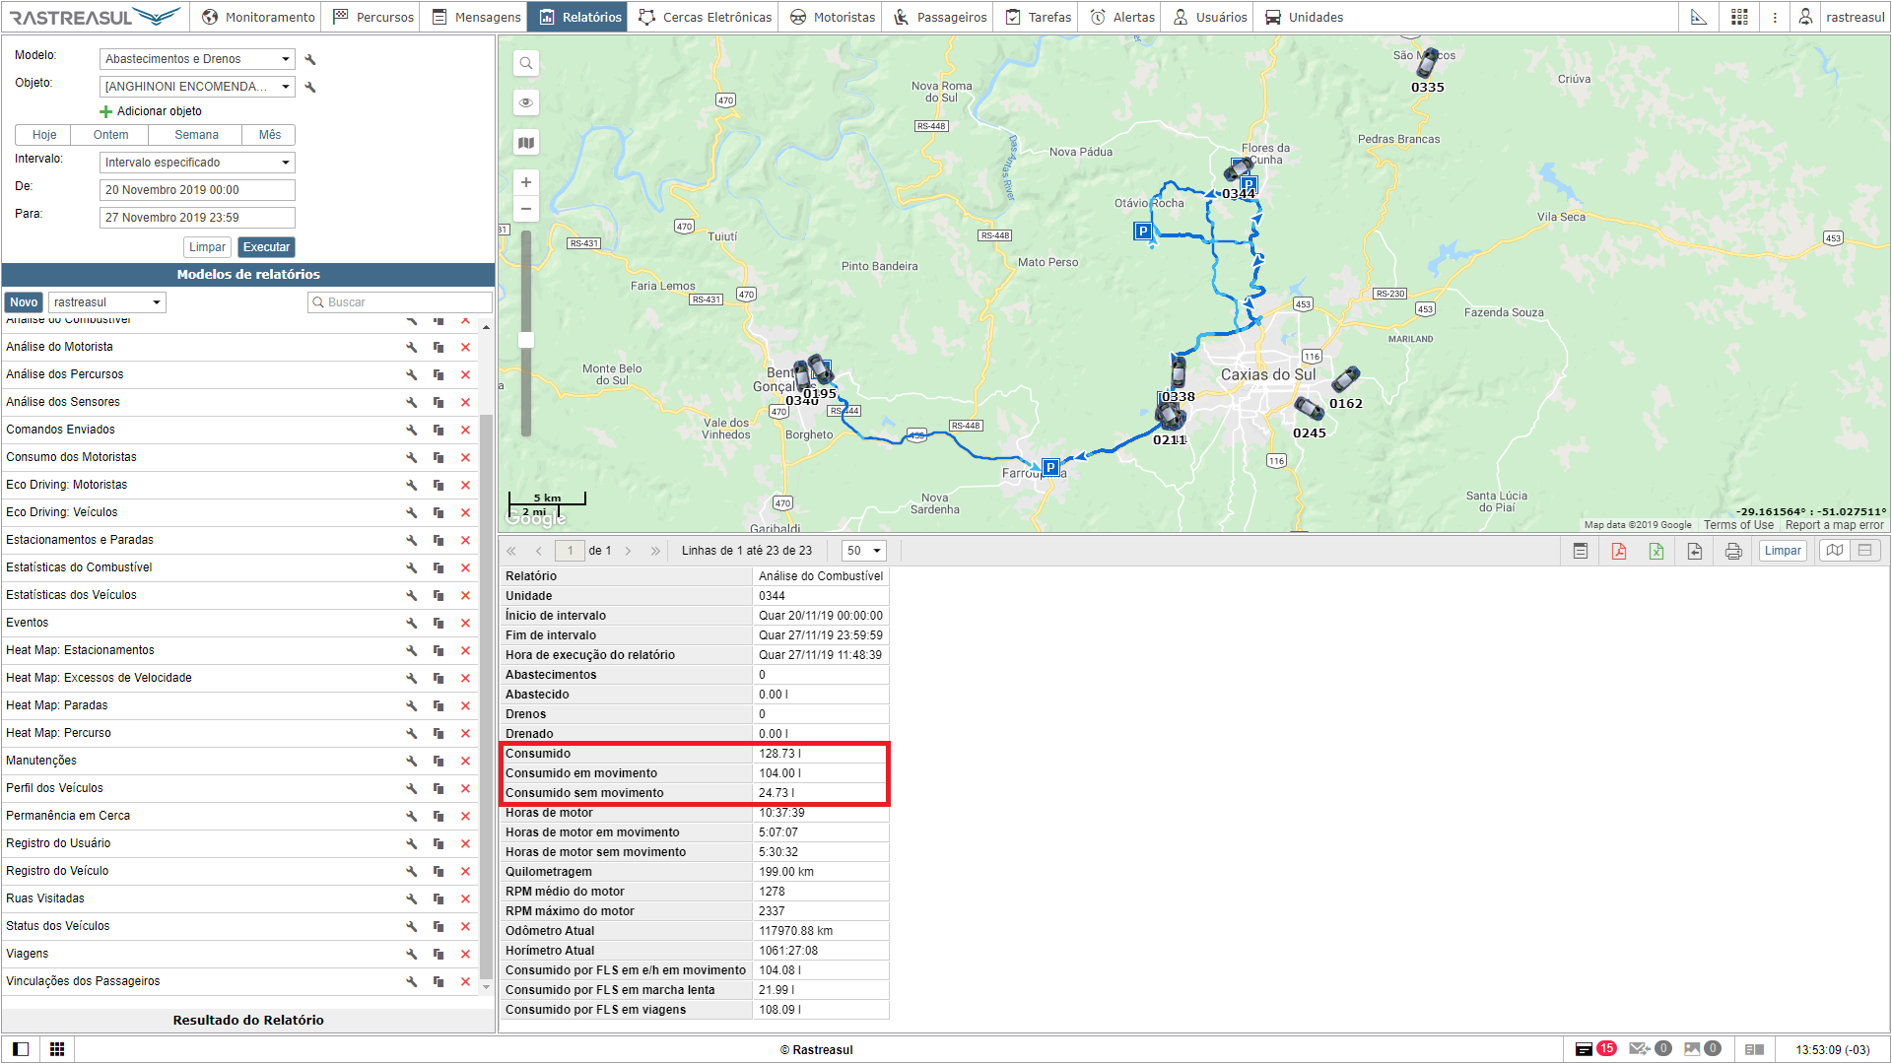Image resolution: width=1892 pixels, height=1064 pixels.
Task: Click the map layers icon on map
Action: point(526,143)
